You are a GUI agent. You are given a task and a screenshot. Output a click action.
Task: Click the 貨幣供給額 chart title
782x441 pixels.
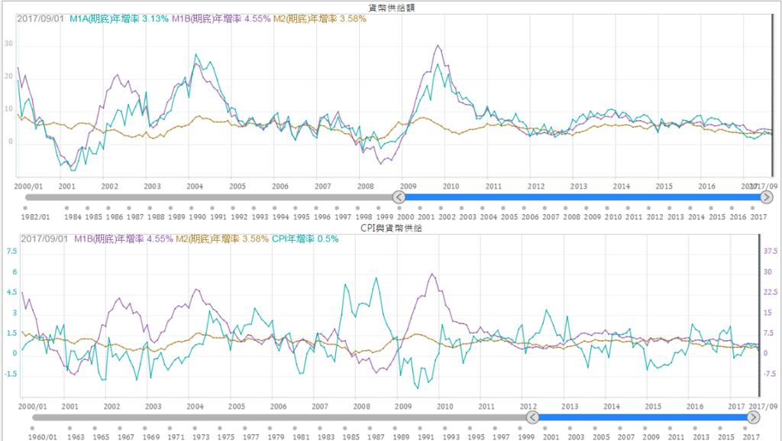pos(392,8)
